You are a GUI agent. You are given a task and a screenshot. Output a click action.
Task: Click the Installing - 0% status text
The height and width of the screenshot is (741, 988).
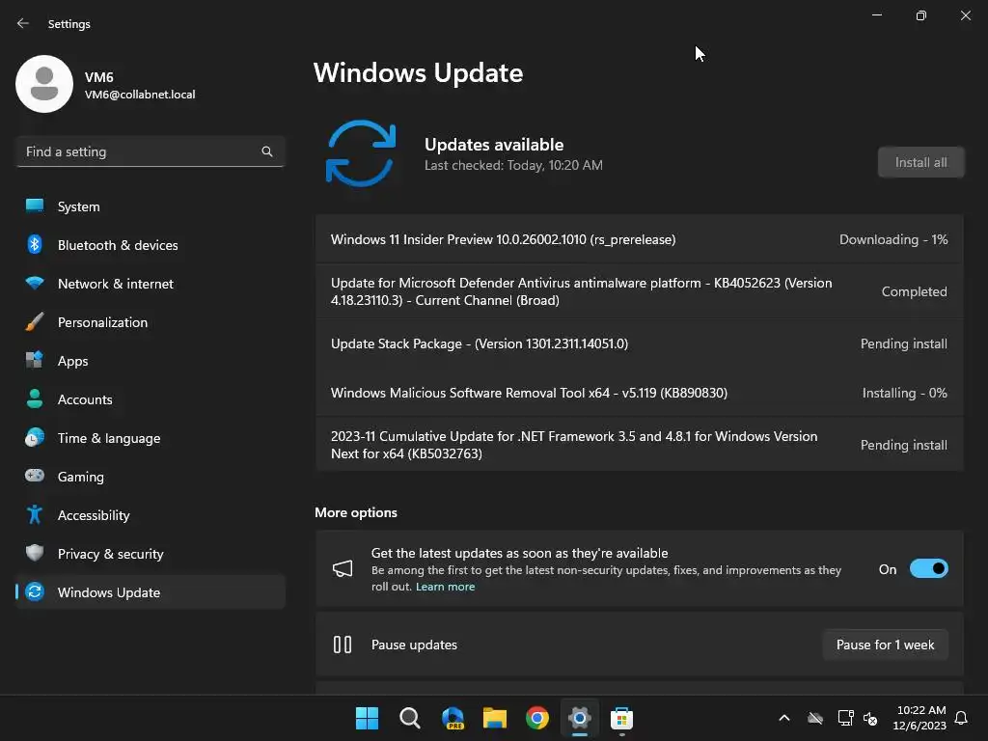coord(904,393)
